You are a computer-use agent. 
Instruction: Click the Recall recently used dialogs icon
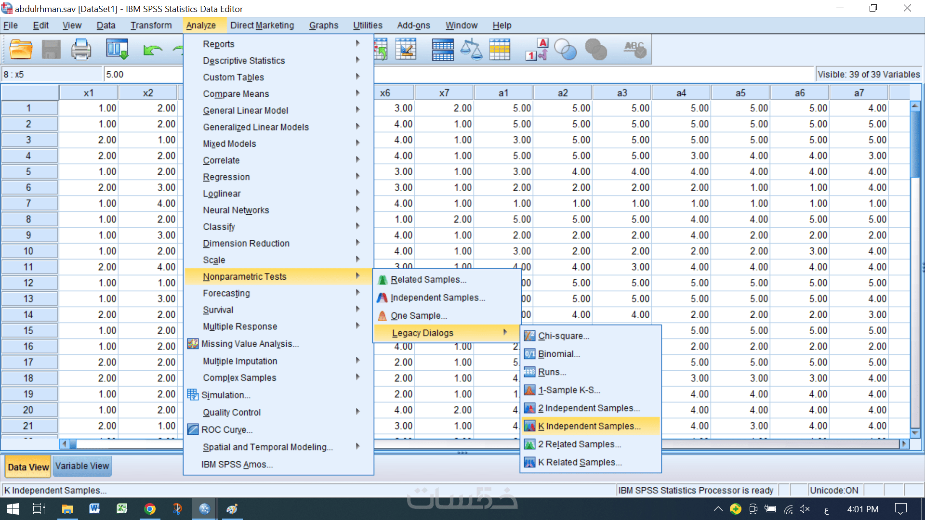[x=117, y=50]
